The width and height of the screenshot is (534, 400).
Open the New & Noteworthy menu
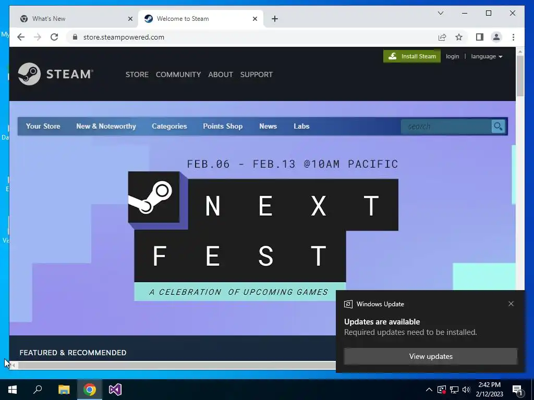(x=106, y=126)
